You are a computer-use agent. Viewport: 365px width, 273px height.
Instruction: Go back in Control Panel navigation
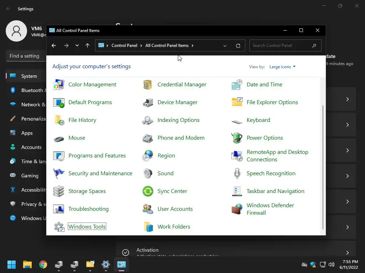coord(54,45)
